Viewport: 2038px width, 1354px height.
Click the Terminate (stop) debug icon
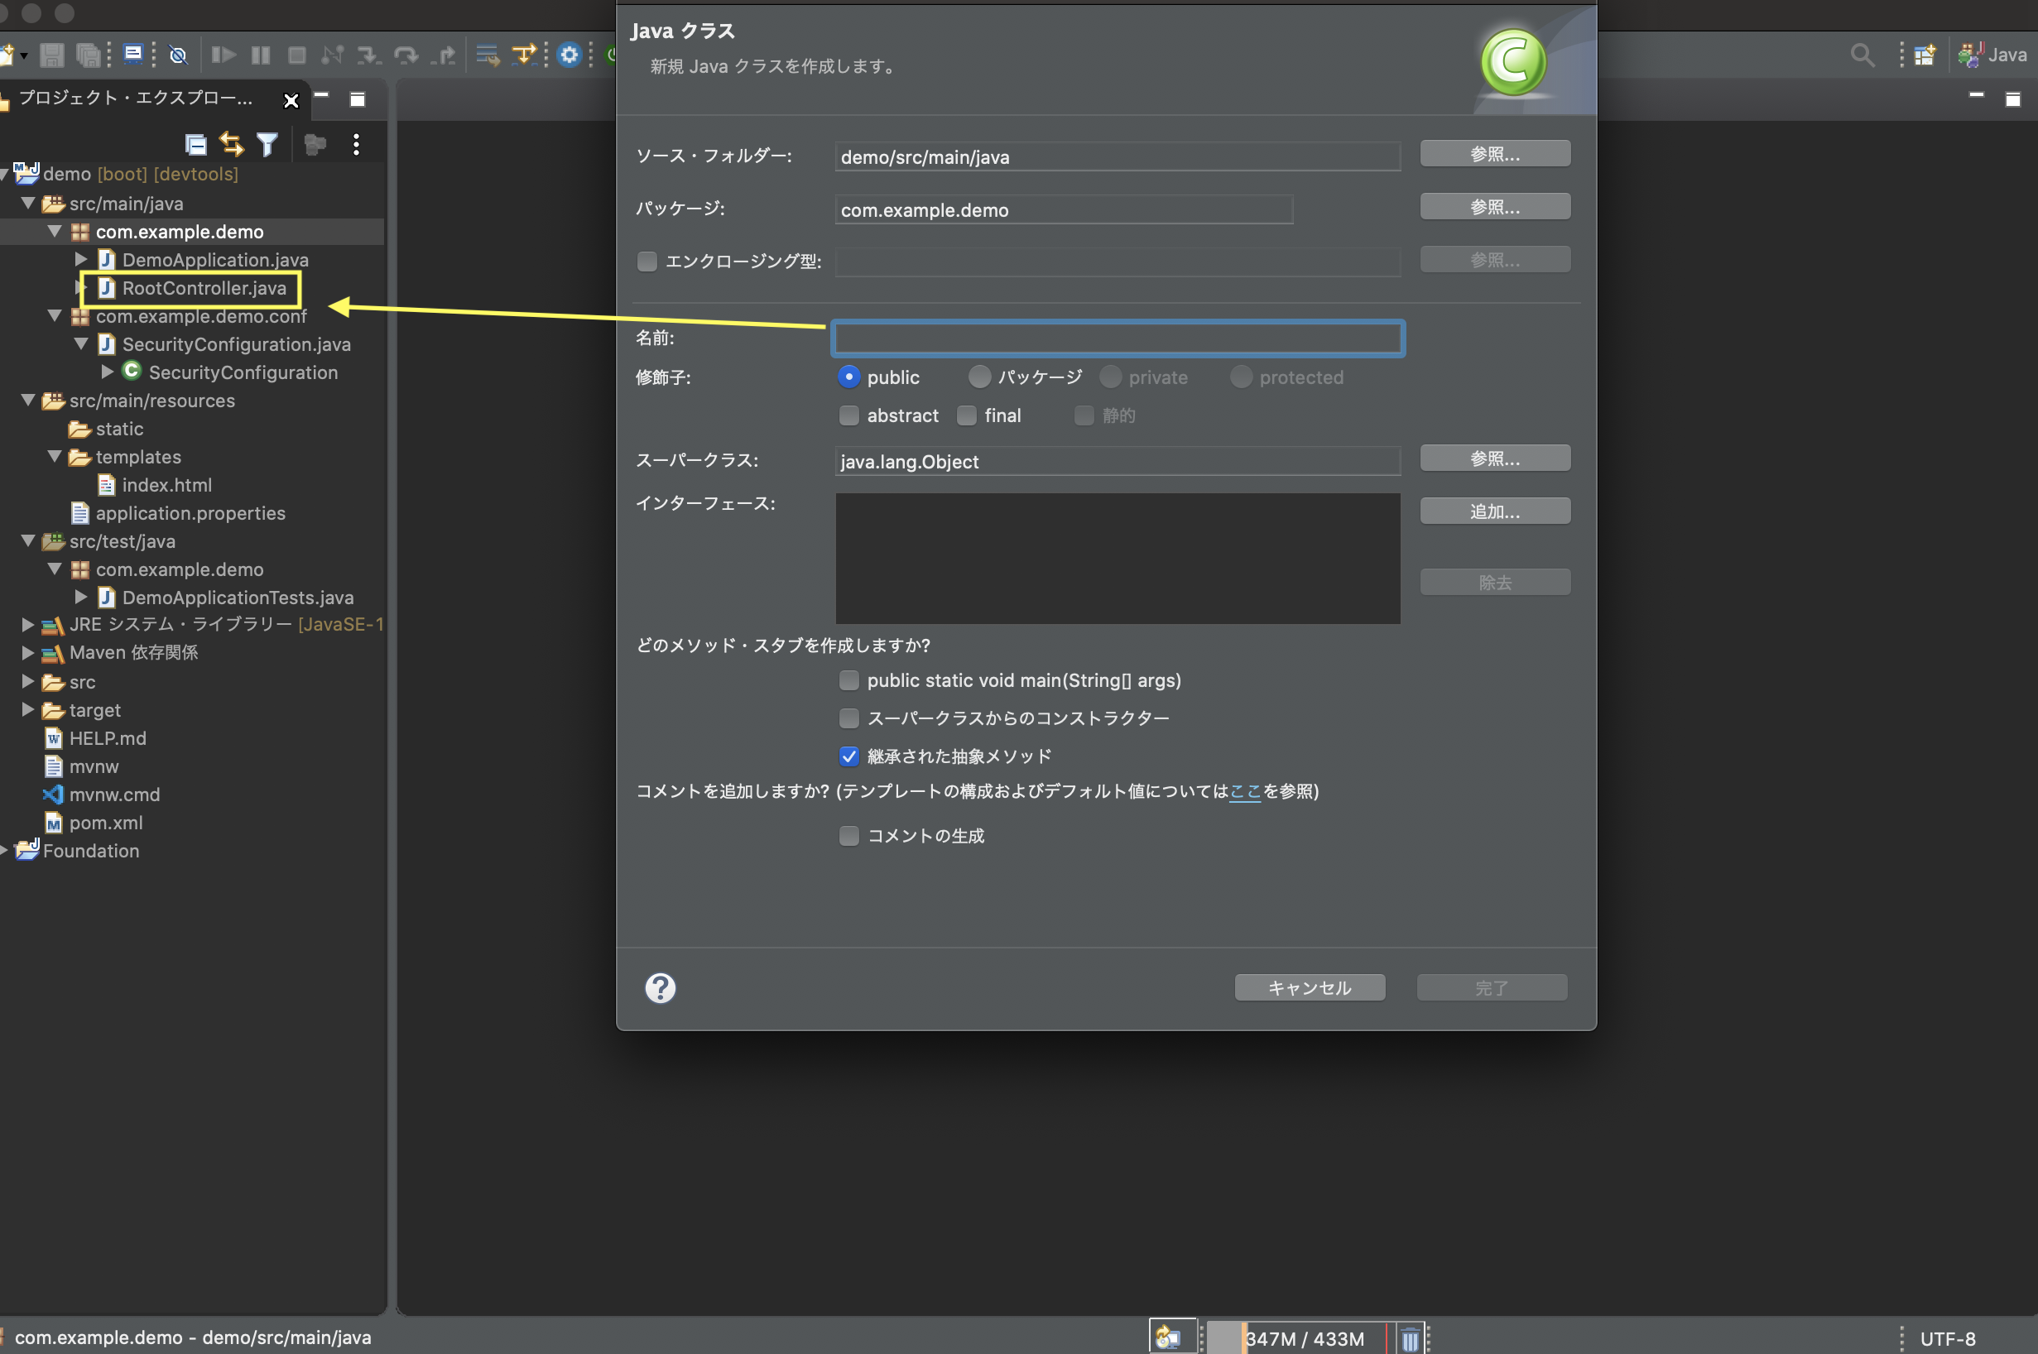click(x=296, y=55)
